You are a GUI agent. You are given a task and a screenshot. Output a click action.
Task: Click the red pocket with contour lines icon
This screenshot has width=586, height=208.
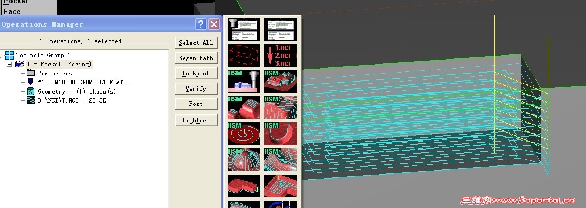280,186
